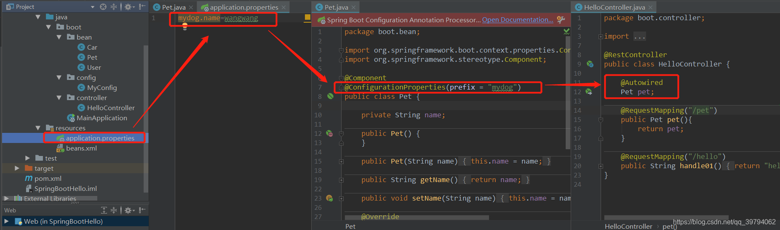Open the Project panel gear settings

coord(128,7)
